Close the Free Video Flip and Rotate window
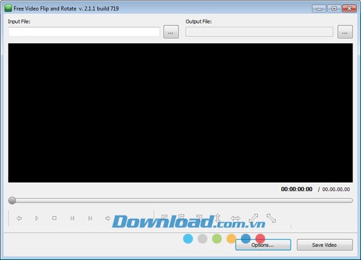This screenshot has width=361, height=260. tap(349, 9)
